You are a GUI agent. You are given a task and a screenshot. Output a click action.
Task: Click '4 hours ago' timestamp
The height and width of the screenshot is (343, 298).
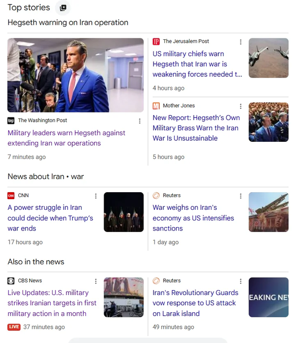pos(168,88)
